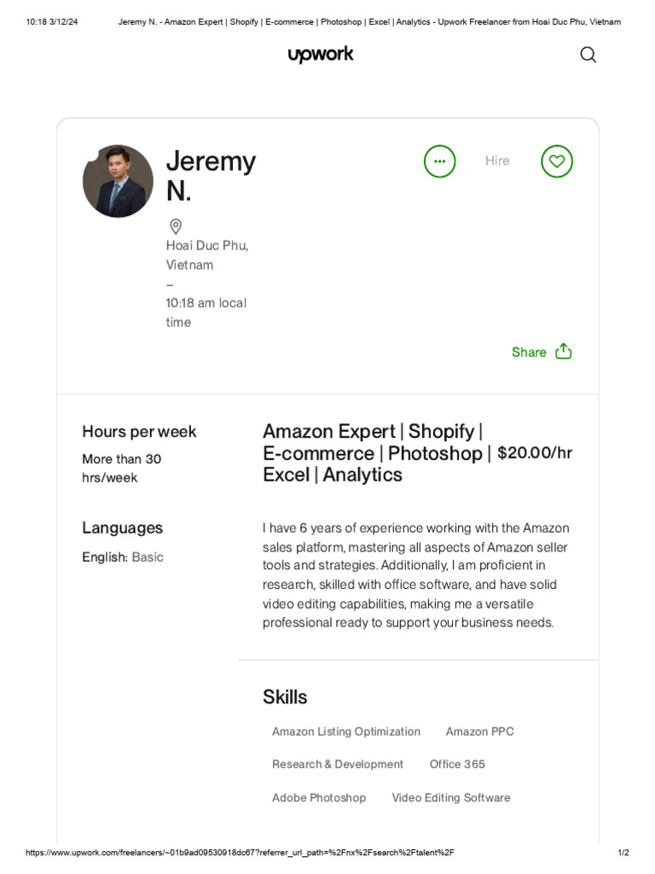Open Jeremy N.'s profile photo
Image resolution: width=655 pixels, height=874 pixels.
coord(118,181)
